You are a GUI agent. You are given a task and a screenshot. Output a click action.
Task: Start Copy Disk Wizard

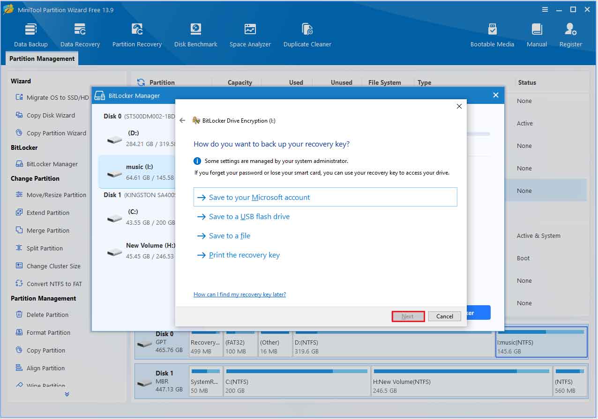click(45, 115)
